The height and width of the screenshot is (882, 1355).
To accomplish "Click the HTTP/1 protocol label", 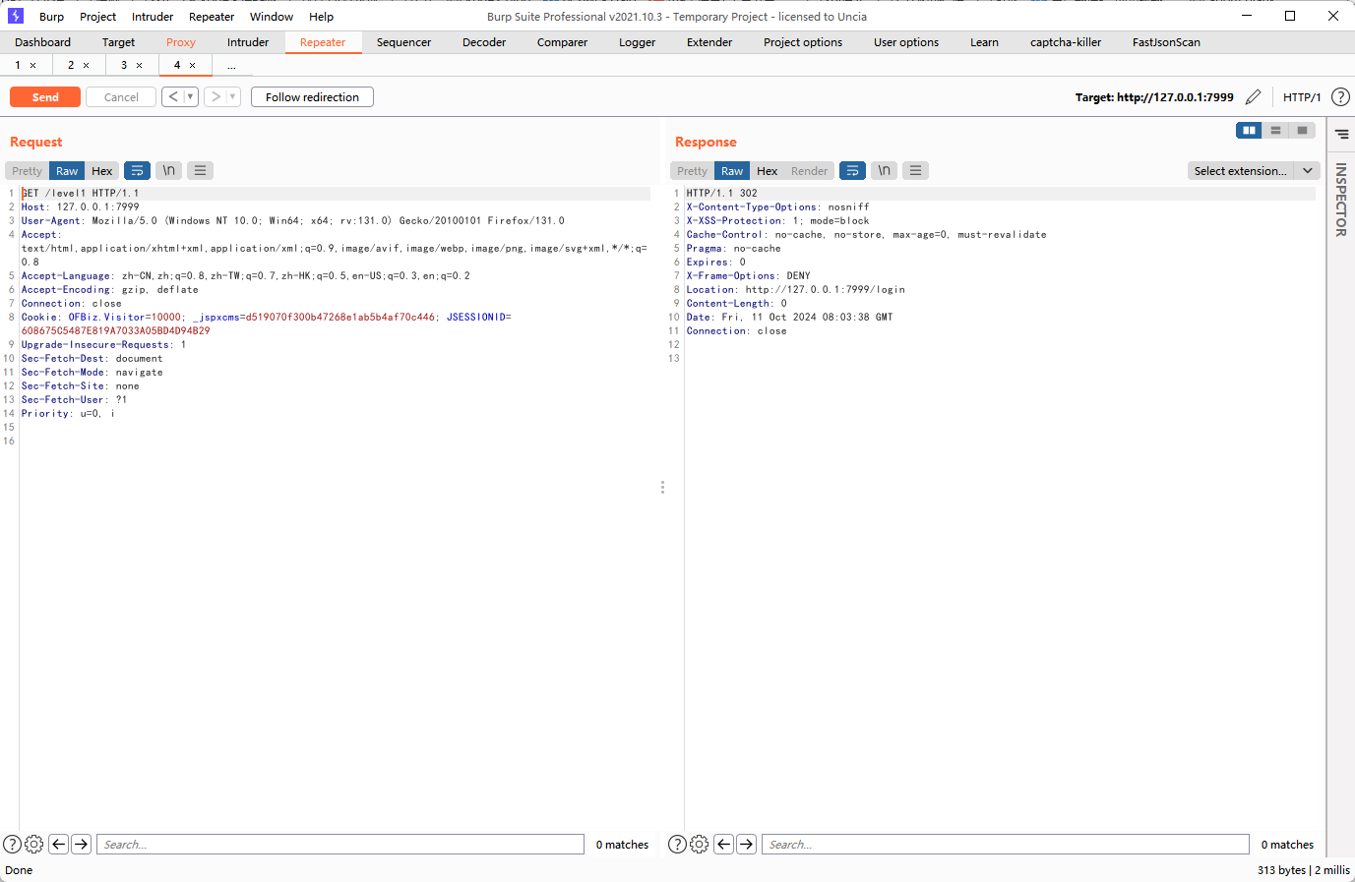I will tap(1302, 97).
